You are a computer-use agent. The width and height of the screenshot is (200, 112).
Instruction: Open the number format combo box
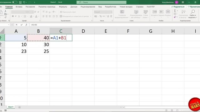click(103, 12)
